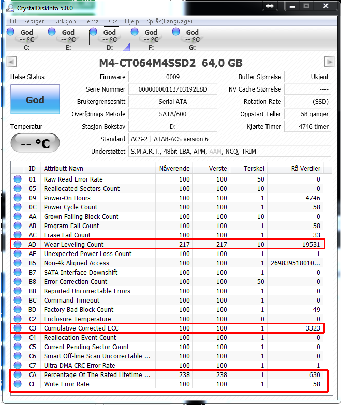Click status orb for Ultra DMA CRC Error Rate
341x405 pixels.
pyautogui.click(x=18, y=365)
